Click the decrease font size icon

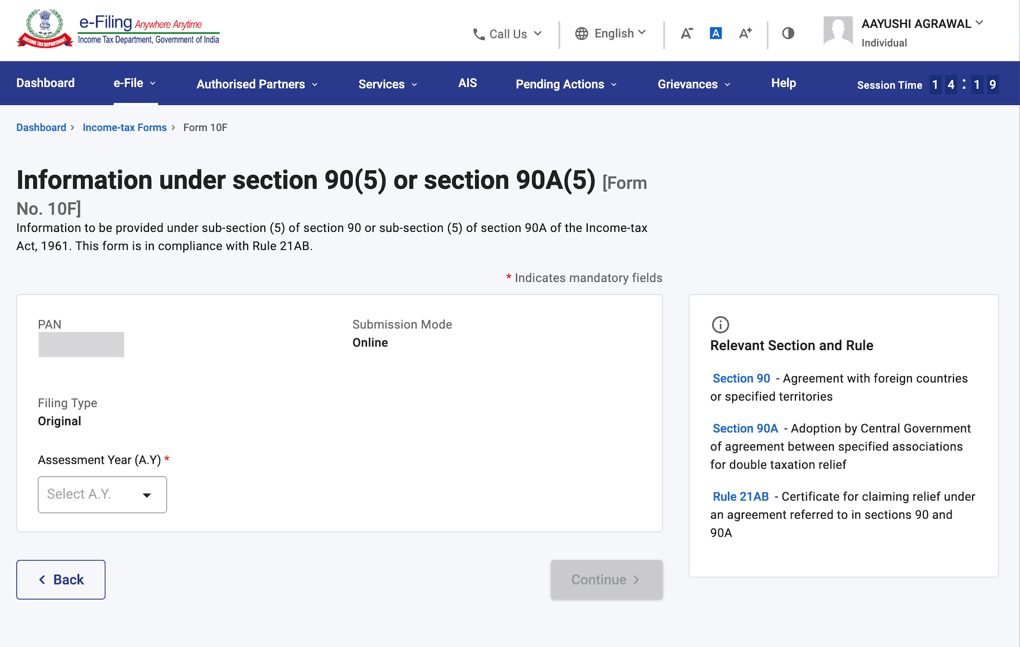coord(687,34)
